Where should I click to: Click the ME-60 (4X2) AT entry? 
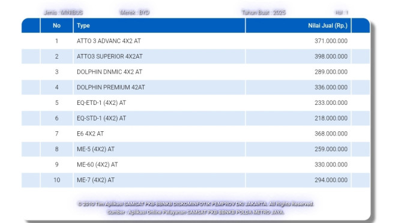[97, 165]
